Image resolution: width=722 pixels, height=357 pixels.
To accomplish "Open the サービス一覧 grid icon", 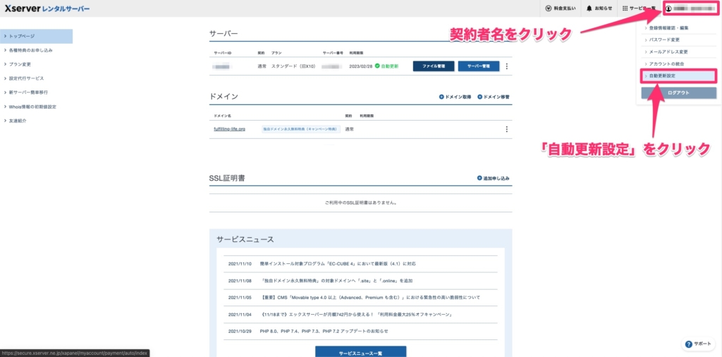I will (x=625, y=8).
